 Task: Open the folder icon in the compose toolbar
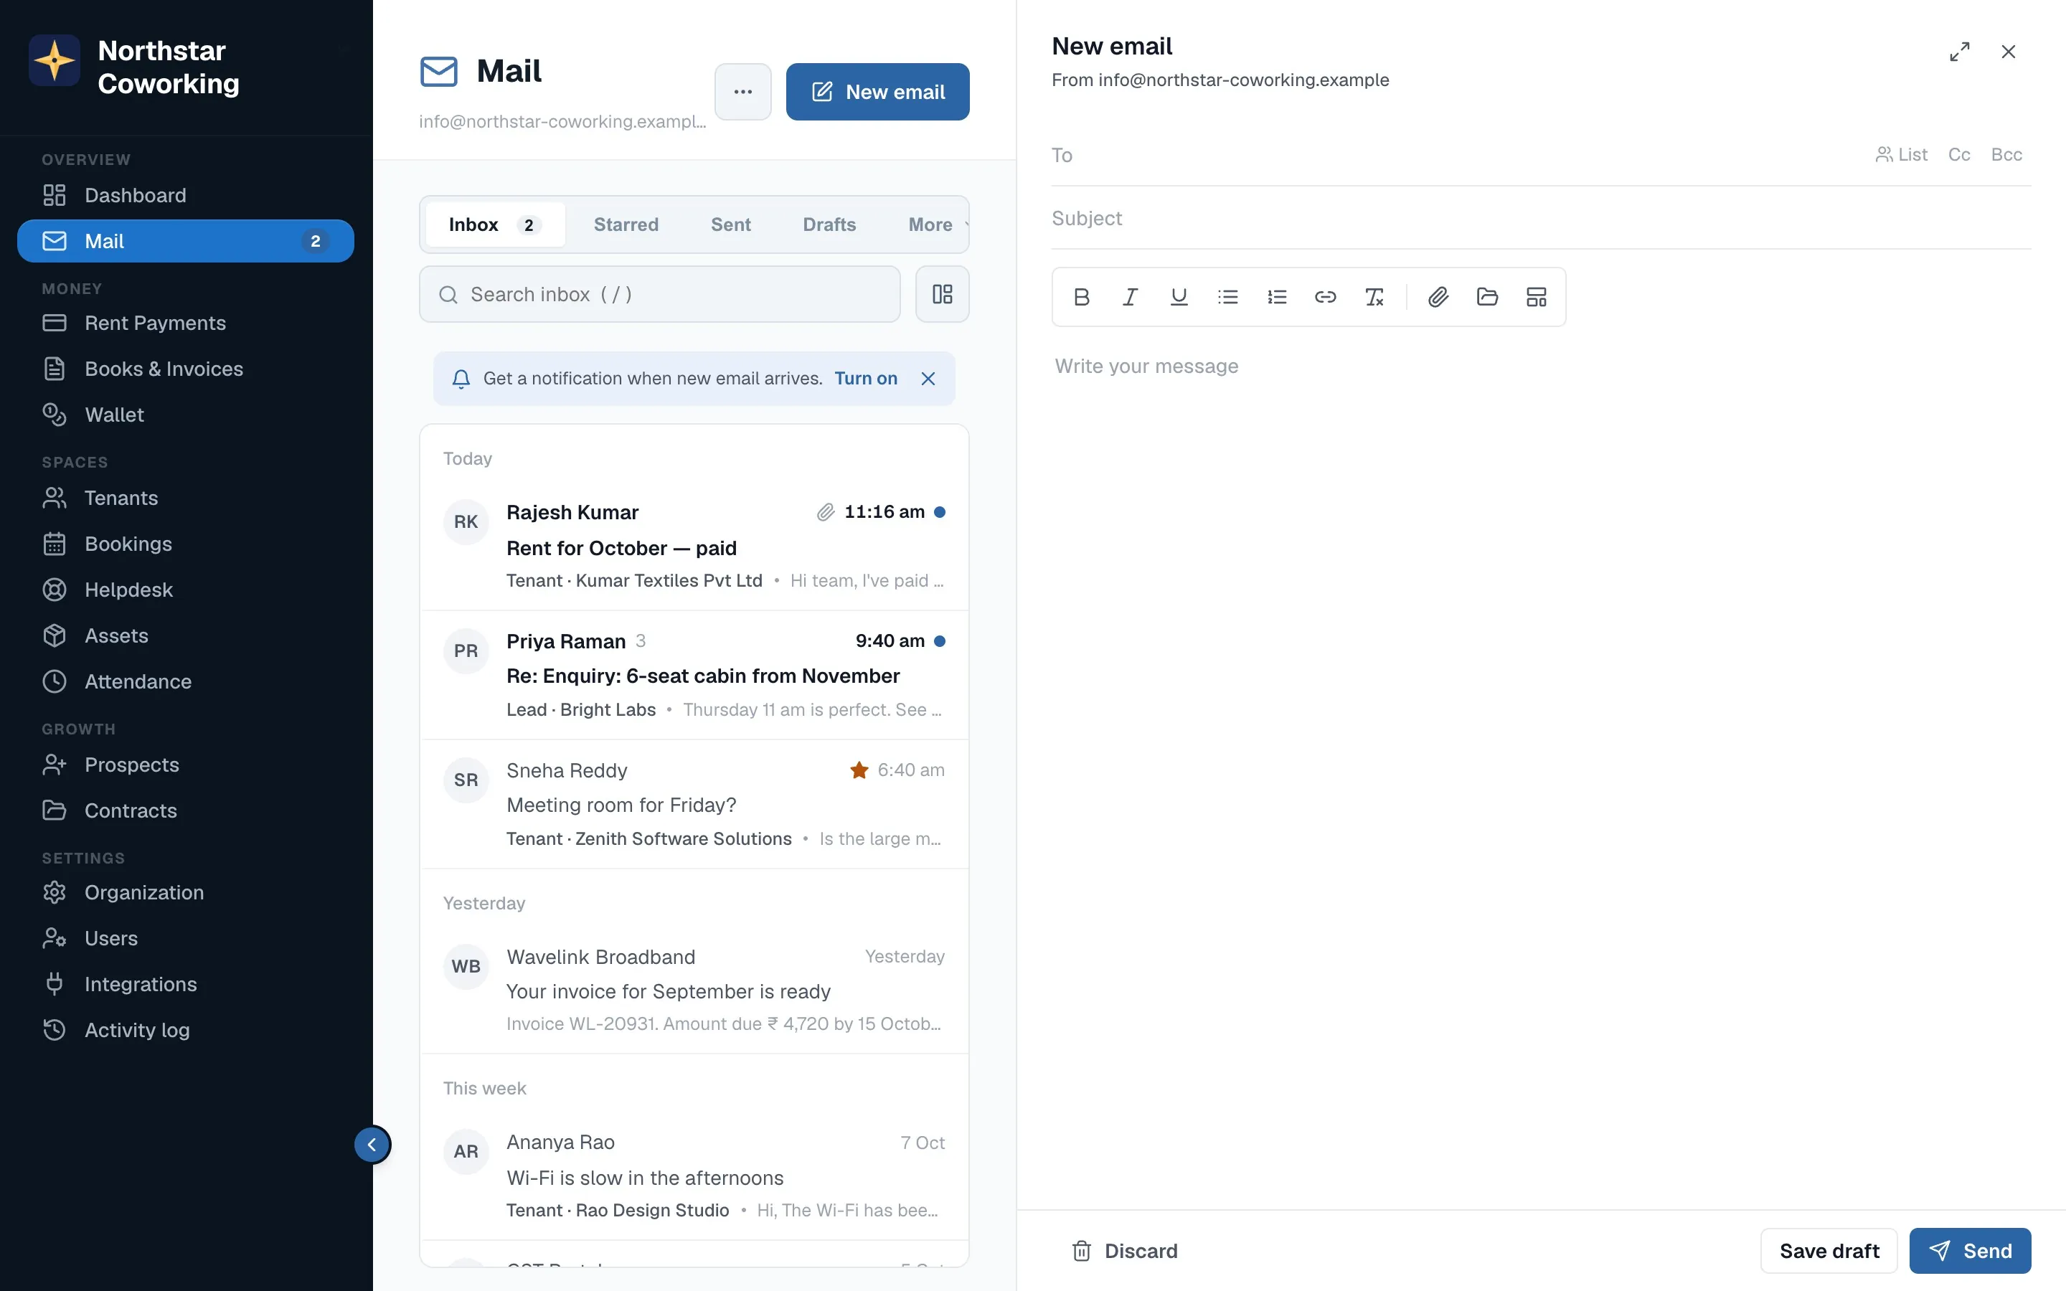[x=1487, y=297]
